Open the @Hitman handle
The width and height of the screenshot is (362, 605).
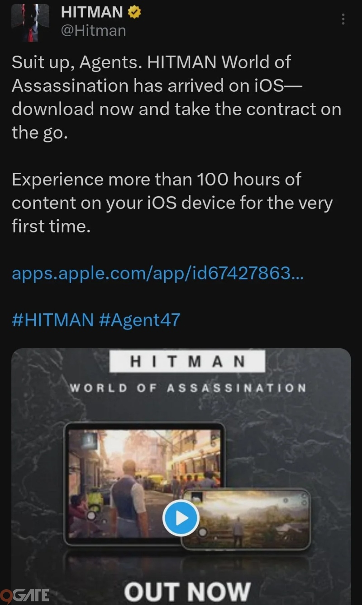tap(93, 31)
